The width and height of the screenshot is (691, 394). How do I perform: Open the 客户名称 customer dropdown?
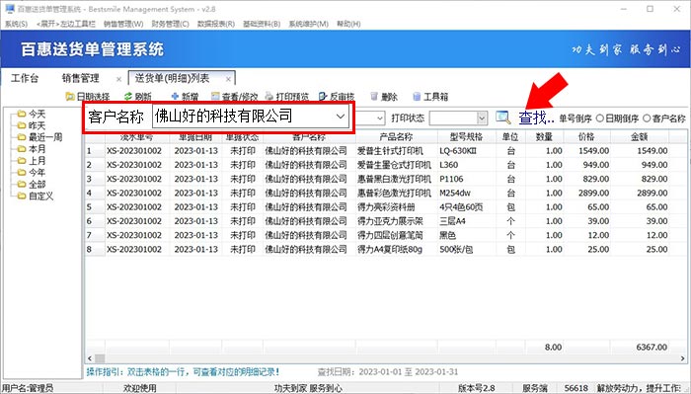pyautogui.click(x=341, y=117)
